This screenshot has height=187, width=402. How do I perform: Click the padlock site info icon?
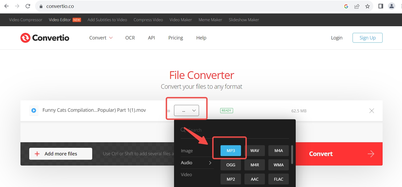click(x=41, y=6)
